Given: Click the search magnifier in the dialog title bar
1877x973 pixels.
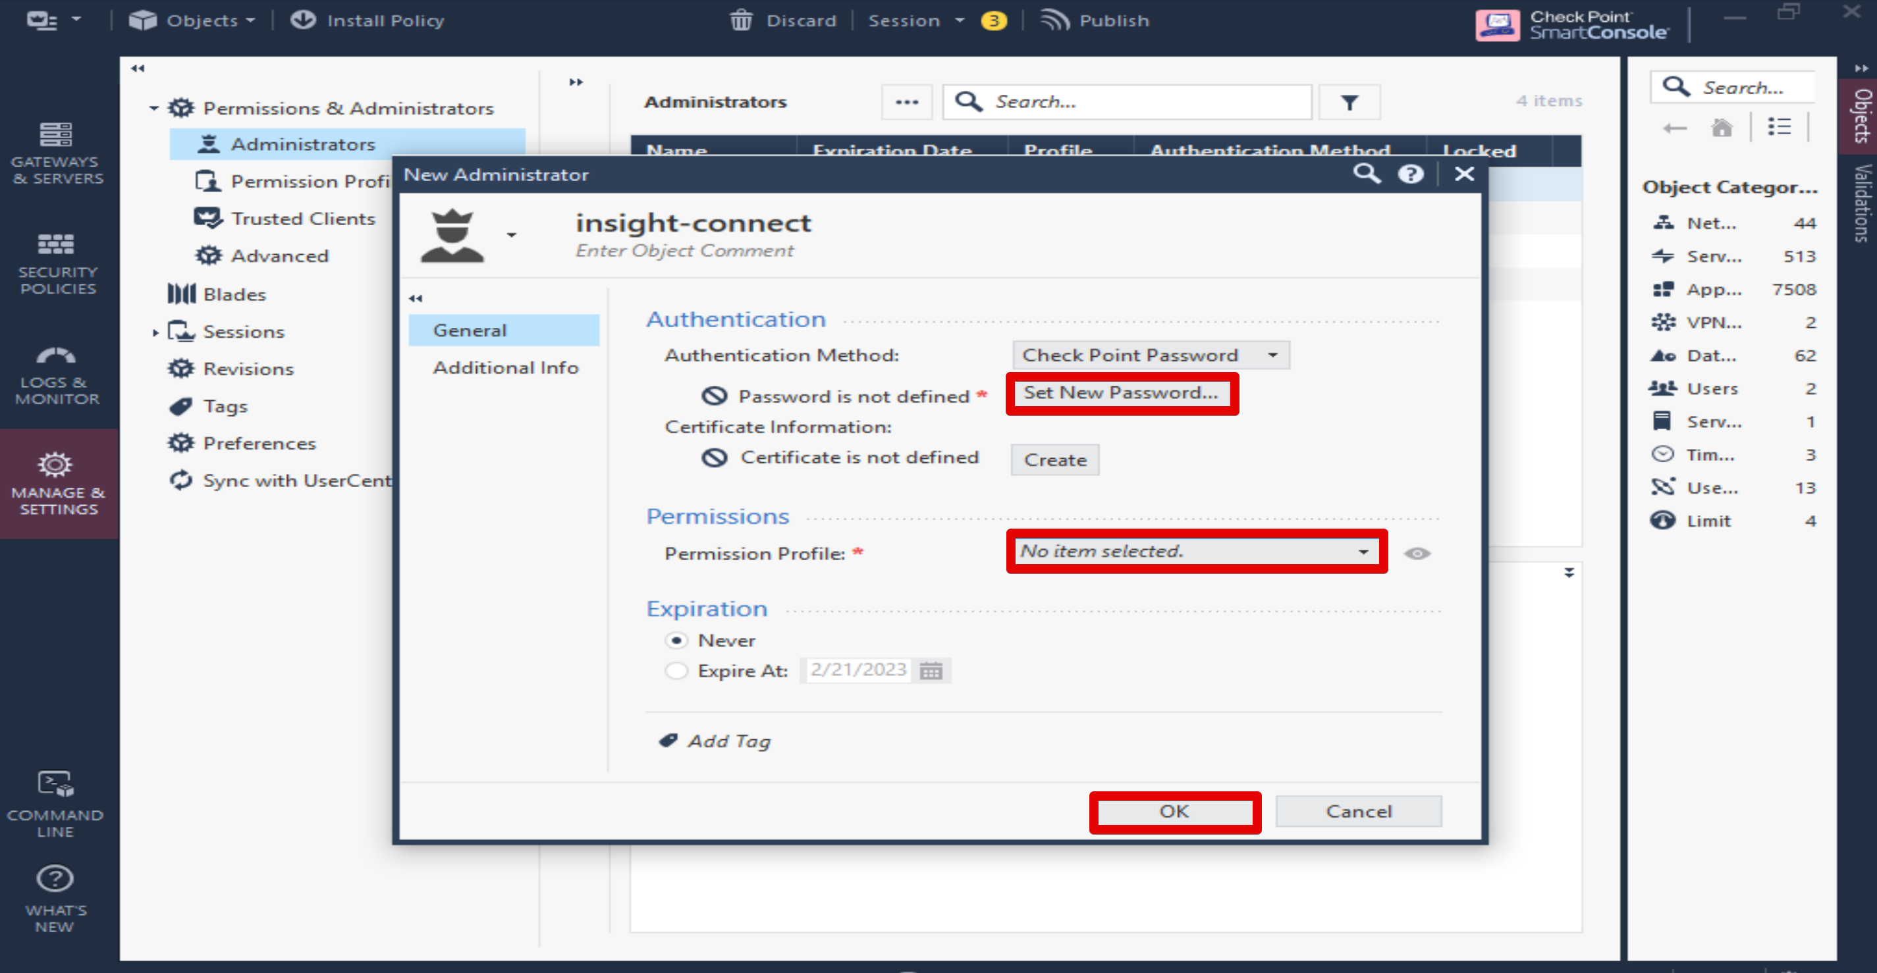Looking at the screenshot, I should click(1366, 174).
